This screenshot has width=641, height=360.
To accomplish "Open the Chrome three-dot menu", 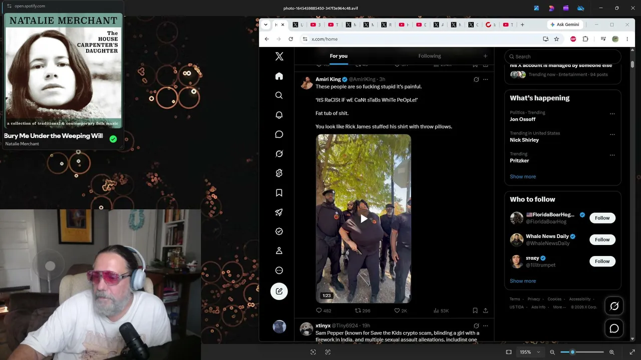I will point(627,39).
